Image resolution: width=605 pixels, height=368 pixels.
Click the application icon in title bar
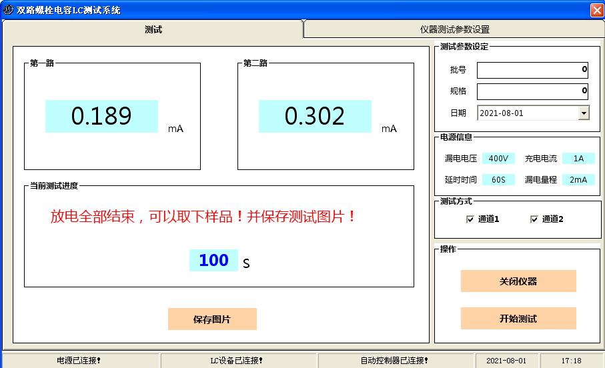tap(8, 10)
